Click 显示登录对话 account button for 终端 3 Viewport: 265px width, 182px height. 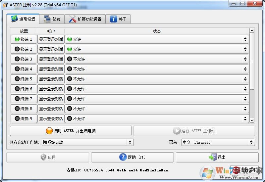click(x=51, y=59)
